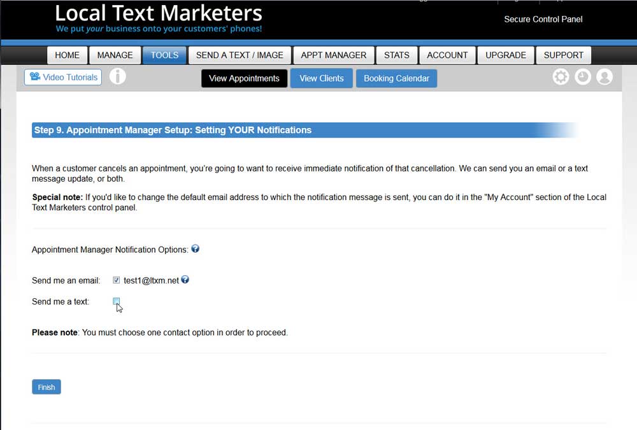Switch to the MANAGE tab
This screenshot has height=430, width=637.
click(x=115, y=55)
